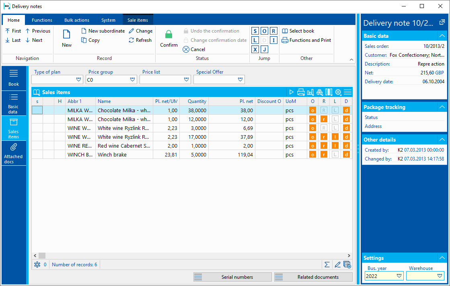Select the Winch brake name cell

(x=124, y=154)
